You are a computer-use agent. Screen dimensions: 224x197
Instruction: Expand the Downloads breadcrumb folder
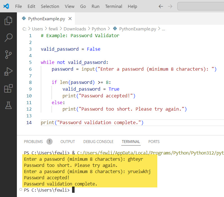click(75, 29)
